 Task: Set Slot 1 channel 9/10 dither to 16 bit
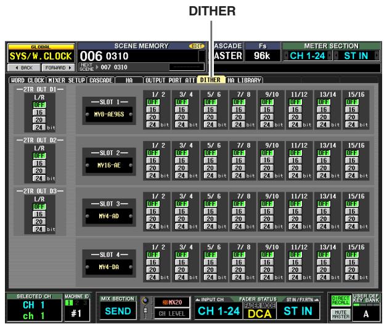coord(267,110)
